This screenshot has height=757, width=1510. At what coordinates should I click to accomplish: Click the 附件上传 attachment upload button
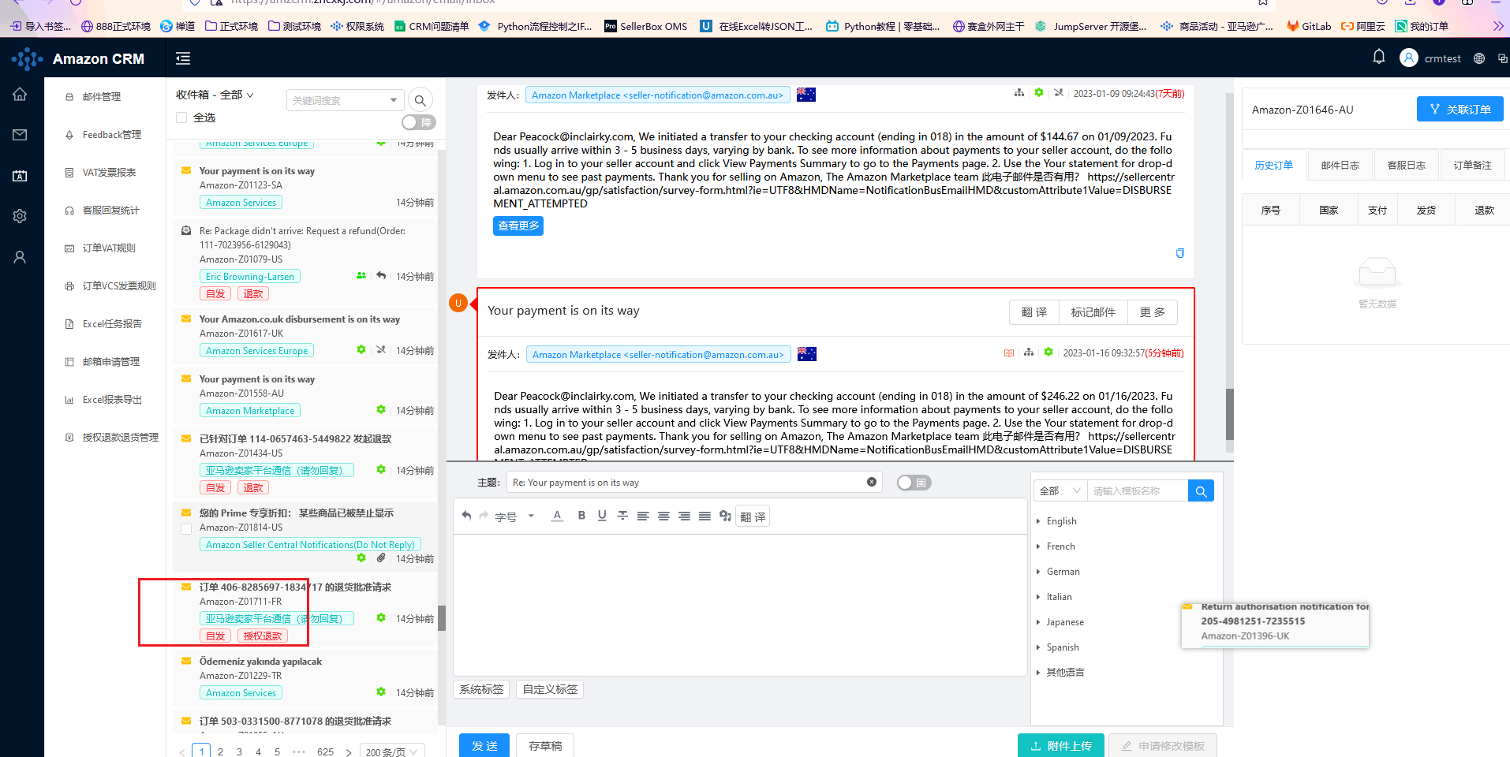point(1061,745)
